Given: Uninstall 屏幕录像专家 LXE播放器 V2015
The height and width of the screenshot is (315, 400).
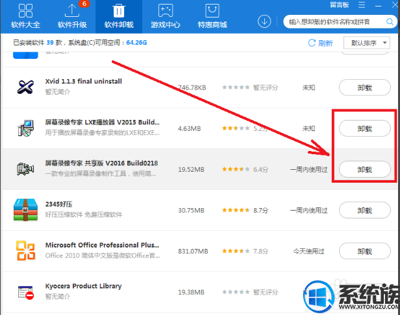Looking at the screenshot, I should point(365,128).
